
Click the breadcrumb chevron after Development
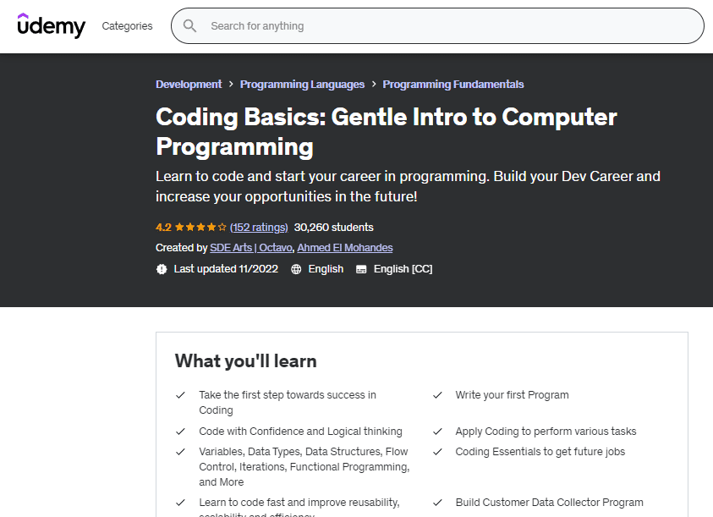click(231, 85)
